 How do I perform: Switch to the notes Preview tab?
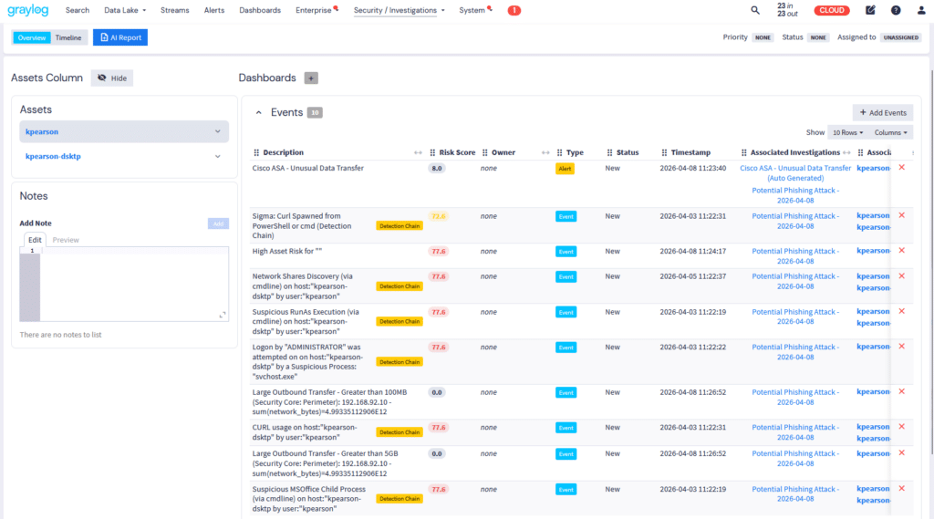pos(66,240)
